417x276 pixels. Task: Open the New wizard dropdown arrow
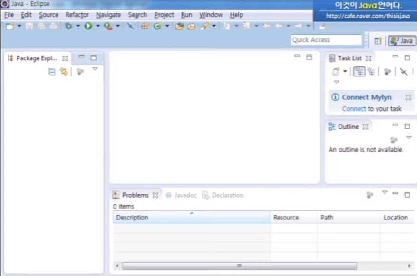click(19, 26)
